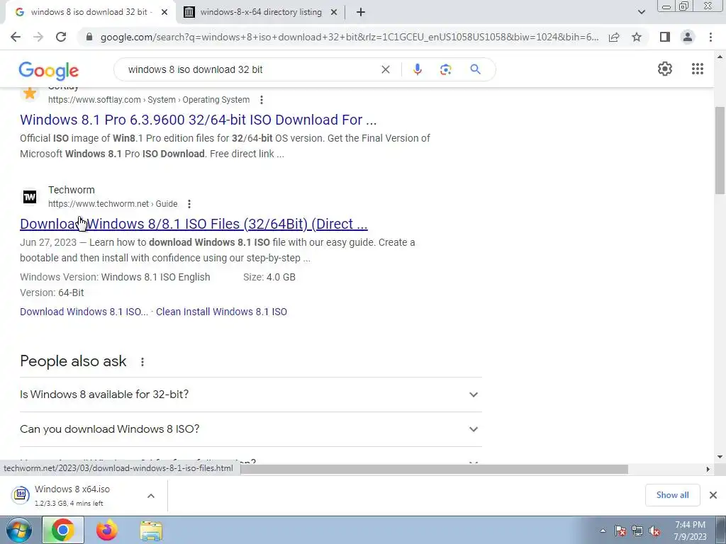
Task: Click the browser forward arrow
Action: click(38, 37)
